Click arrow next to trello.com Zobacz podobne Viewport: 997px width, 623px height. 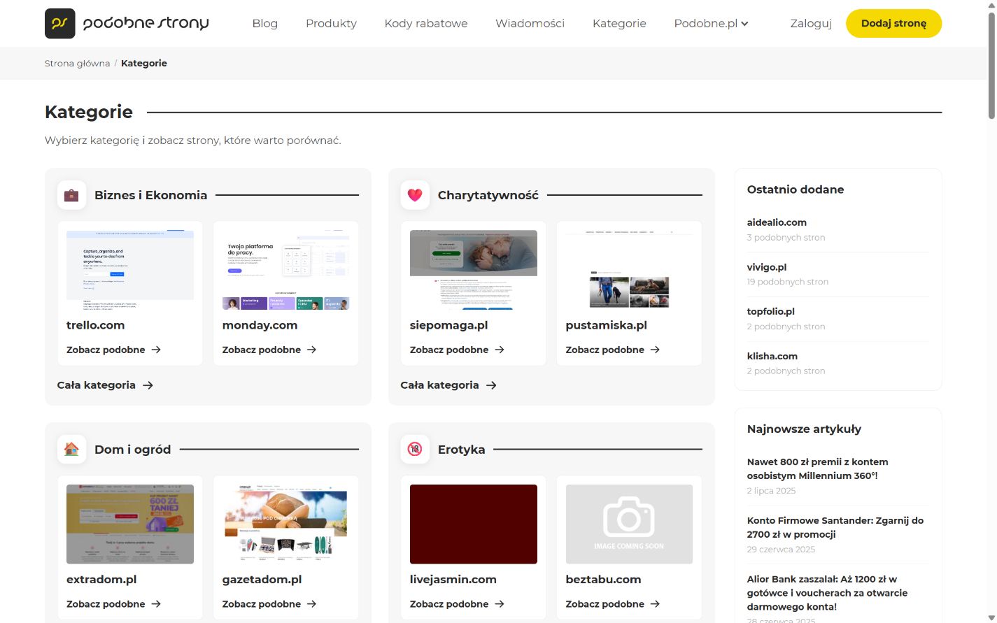tap(156, 350)
